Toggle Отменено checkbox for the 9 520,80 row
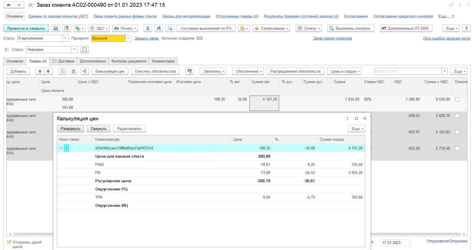The height and width of the screenshot is (250, 474). pos(457,99)
